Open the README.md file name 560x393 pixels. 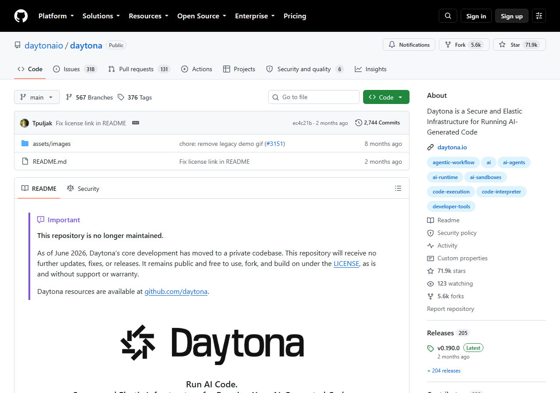tap(50, 162)
